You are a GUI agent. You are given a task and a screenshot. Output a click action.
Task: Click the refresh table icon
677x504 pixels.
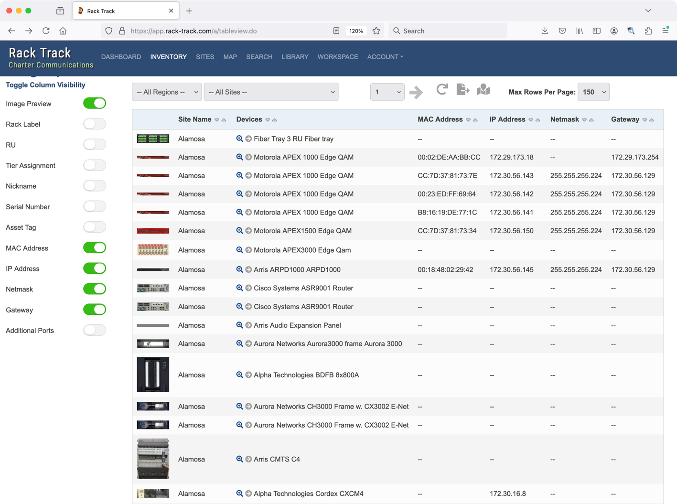442,90
